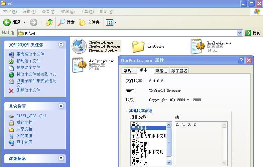Select the dailytips.ini file icon
The height and width of the screenshot is (167, 263).
[79, 65]
